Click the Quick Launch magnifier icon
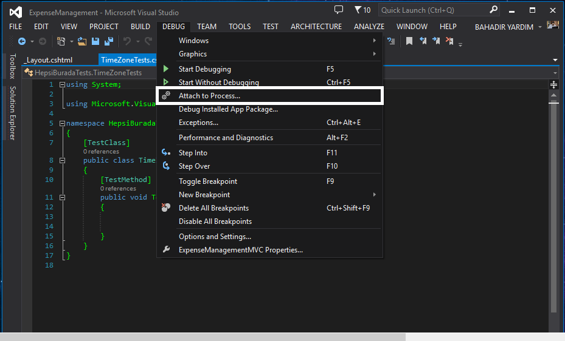The image size is (565, 341). click(493, 10)
